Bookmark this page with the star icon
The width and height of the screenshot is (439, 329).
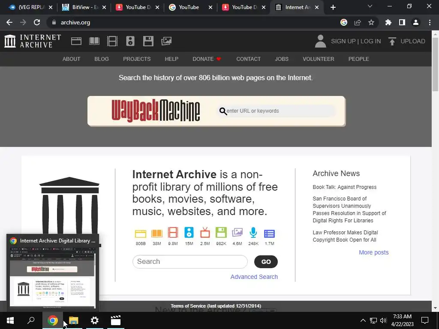(x=371, y=22)
